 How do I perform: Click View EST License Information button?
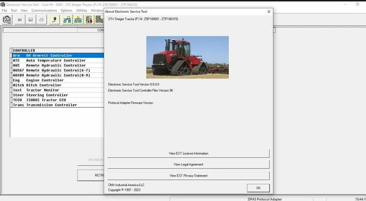188,154
